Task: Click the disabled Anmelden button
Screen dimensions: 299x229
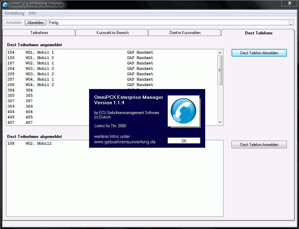Action: pyautogui.click(x=14, y=23)
